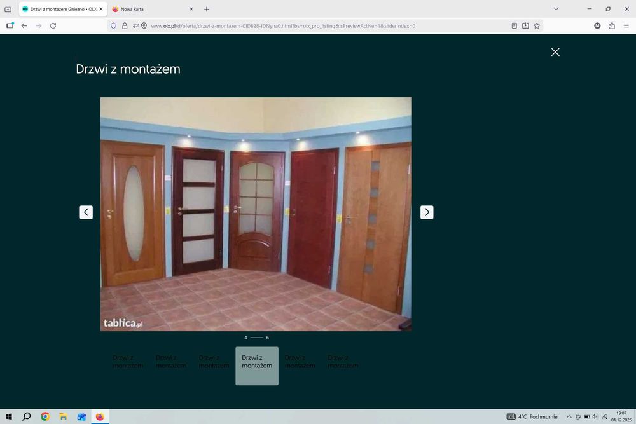Open the Mail app on the taskbar
Viewport: 636px width, 424px height.
pyautogui.click(x=81, y=416)
